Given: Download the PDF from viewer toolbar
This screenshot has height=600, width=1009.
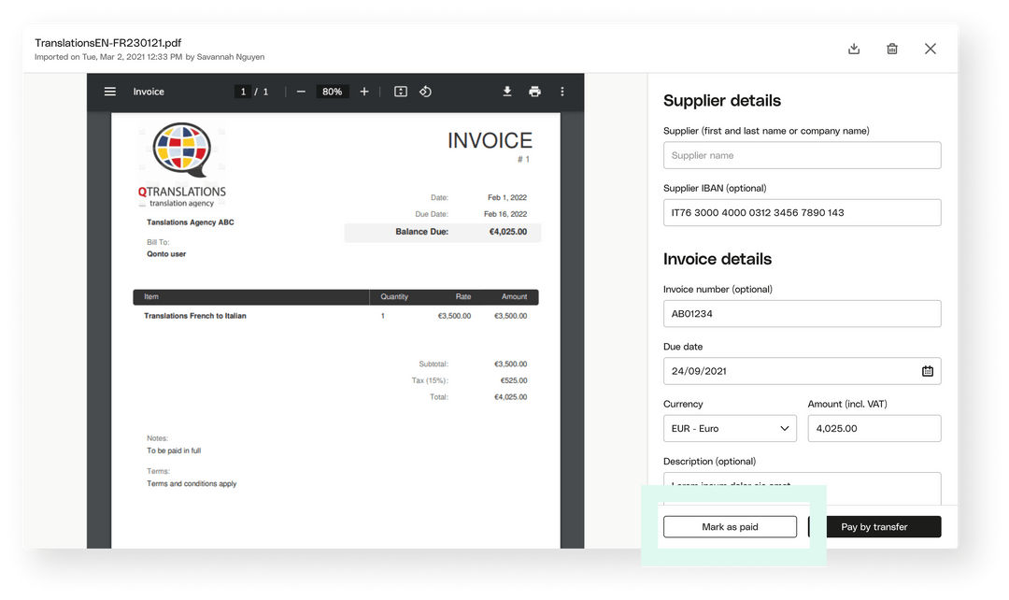Looking at the screenshot, I should click(507, 92).
